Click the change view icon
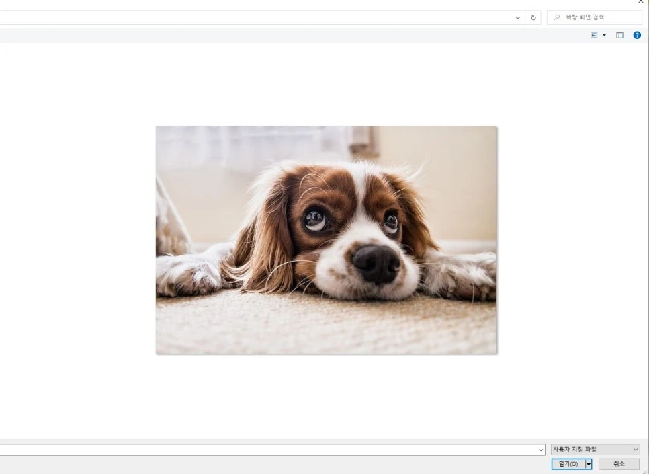Viewport: 649px width, 474px height. [x=594, y=35]
